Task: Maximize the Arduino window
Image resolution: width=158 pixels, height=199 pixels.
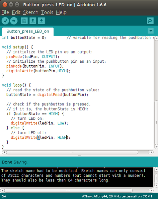Action: pyautogui.click(x=17, y=5)
